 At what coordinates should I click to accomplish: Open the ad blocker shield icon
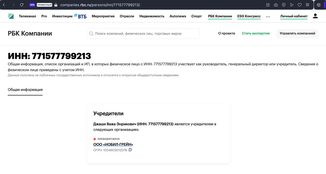coord(284,5)
